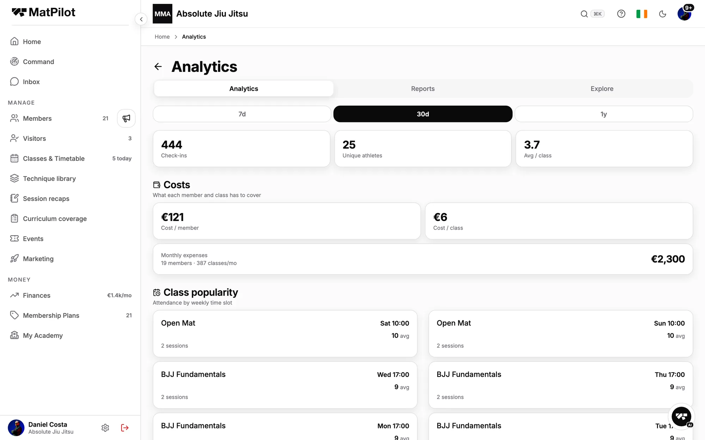Screen dimensions: 705x440
Task: Open the BJJ Fundamentals Wed 17:00 card
Action: coord(285,385)
